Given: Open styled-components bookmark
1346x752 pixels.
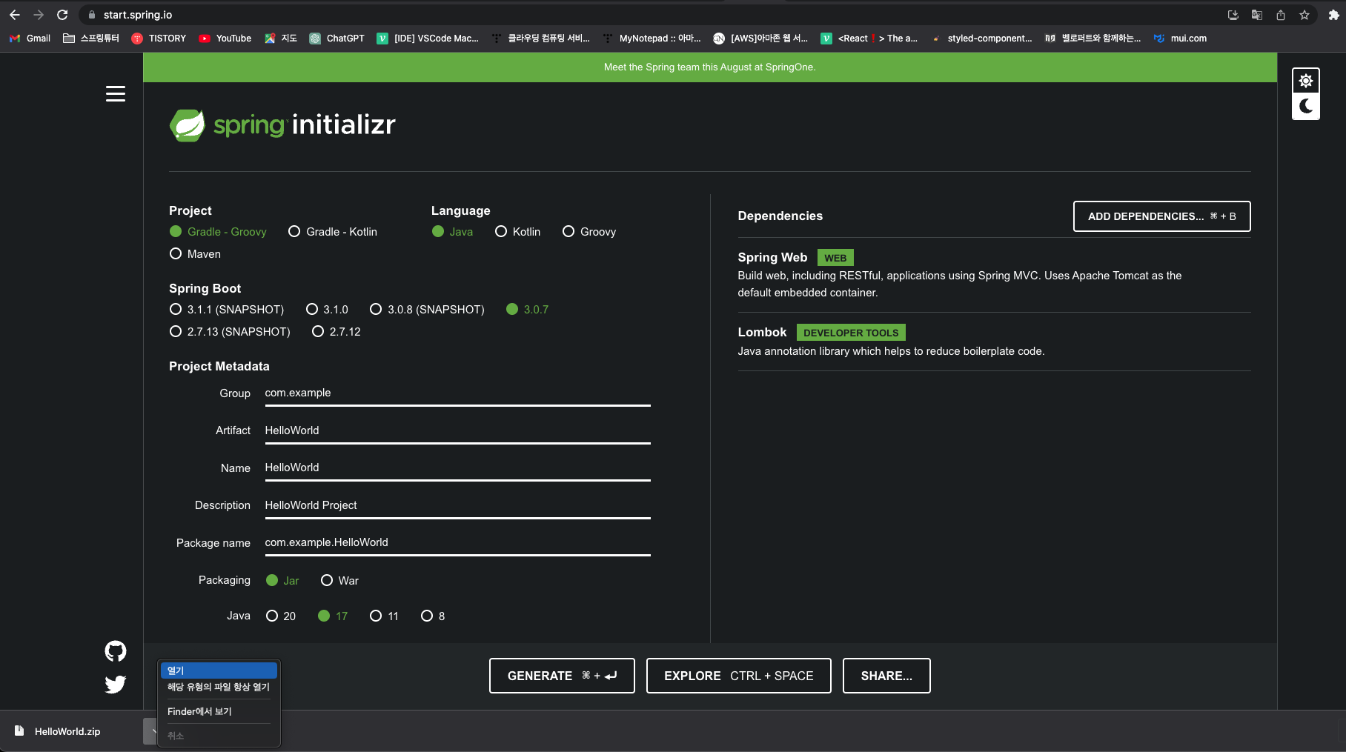Looking at the screenshot, I should [982, 39].
